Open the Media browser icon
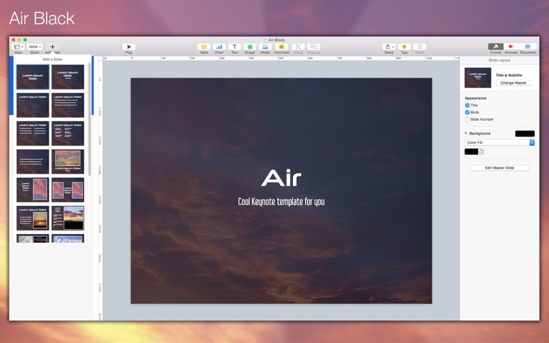This screenshot has width=549, height=343. (x=265, y=47)
